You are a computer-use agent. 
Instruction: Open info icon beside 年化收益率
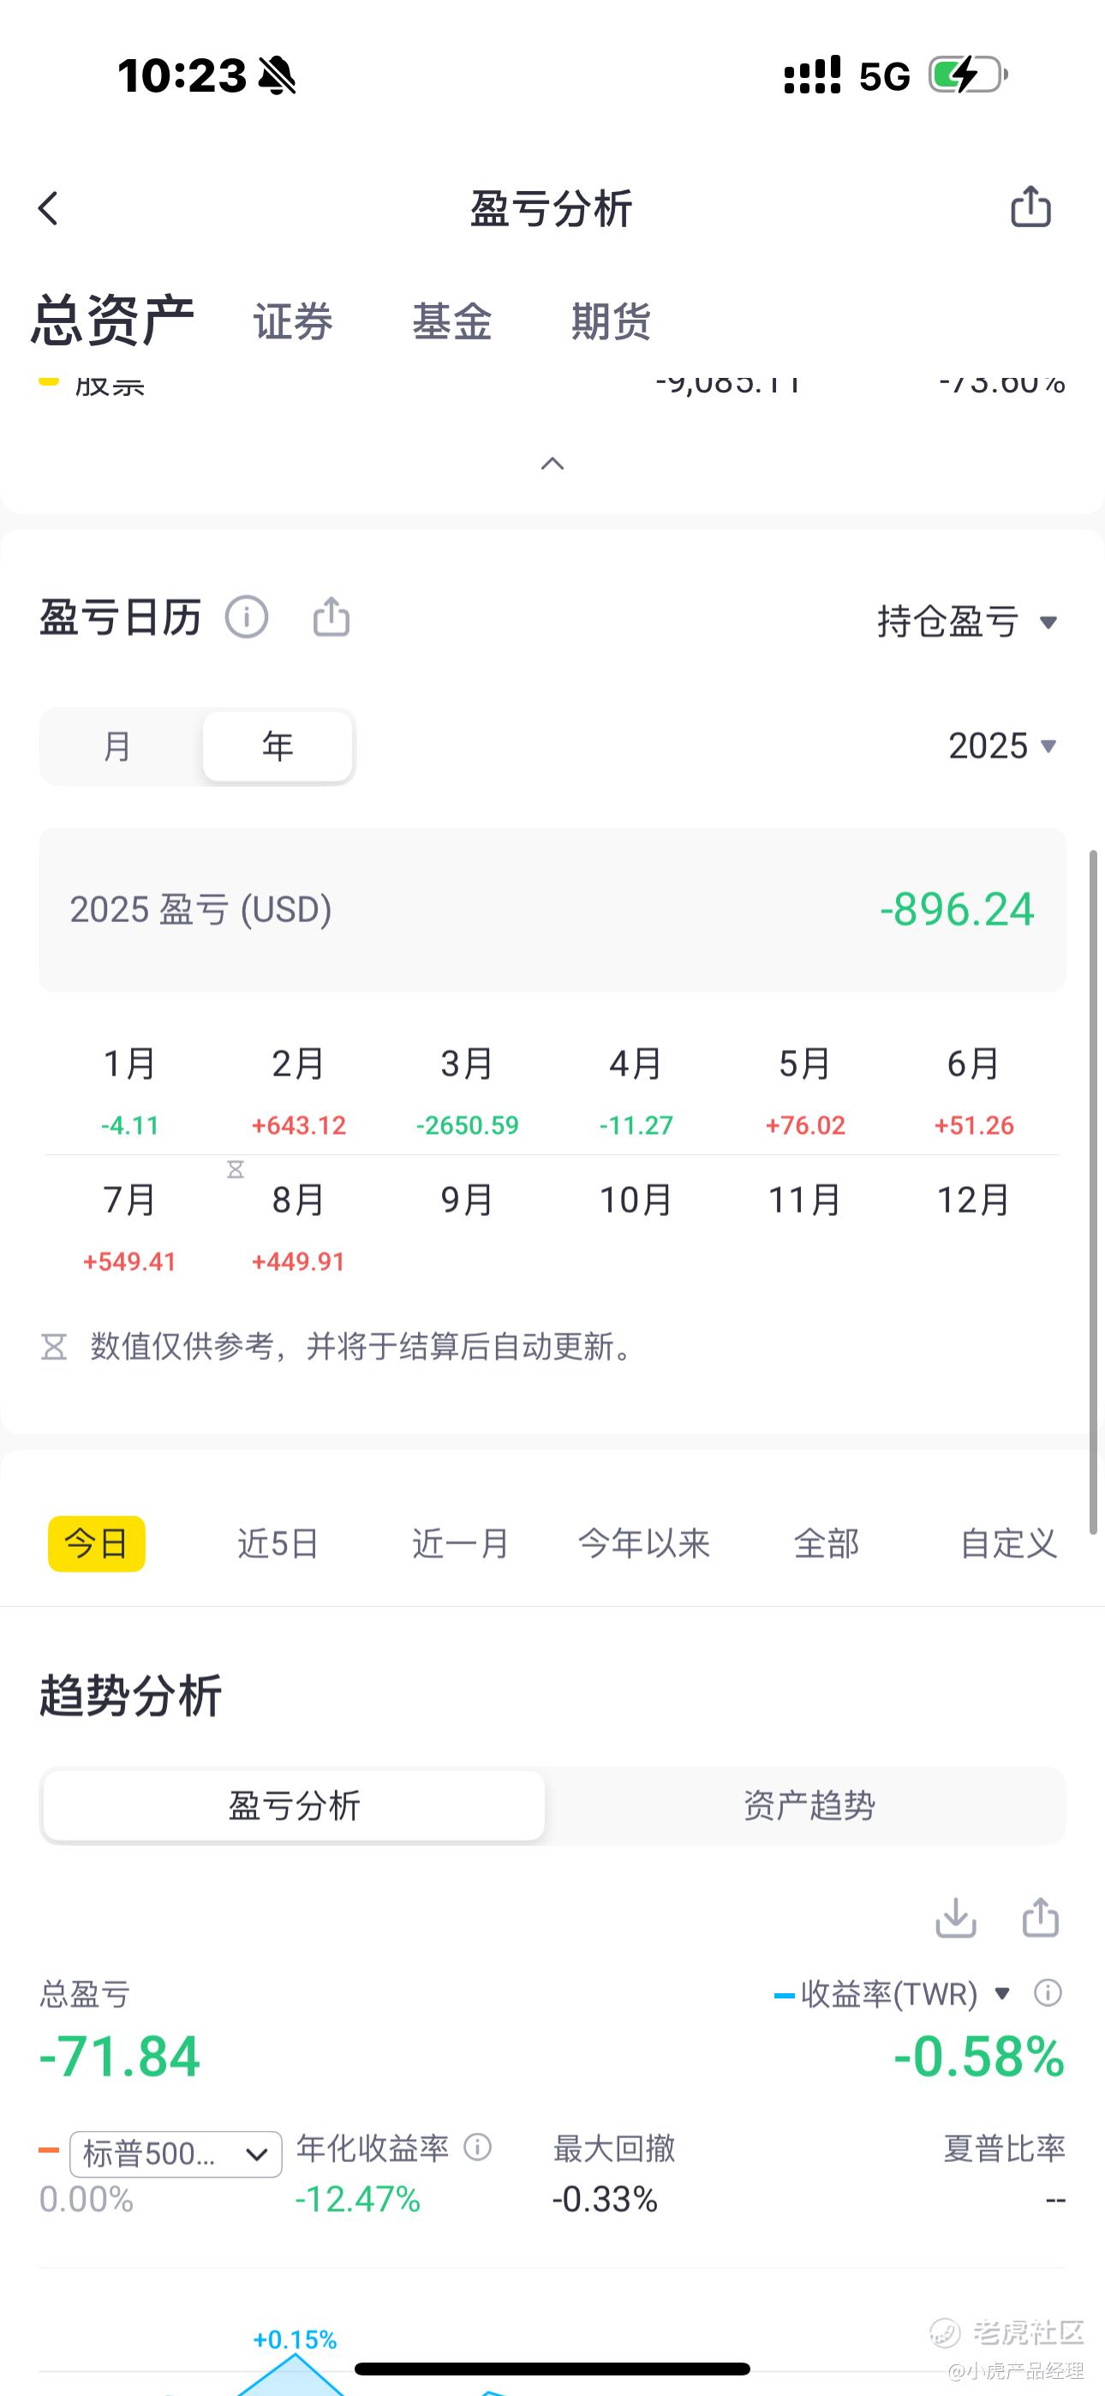477,2147
